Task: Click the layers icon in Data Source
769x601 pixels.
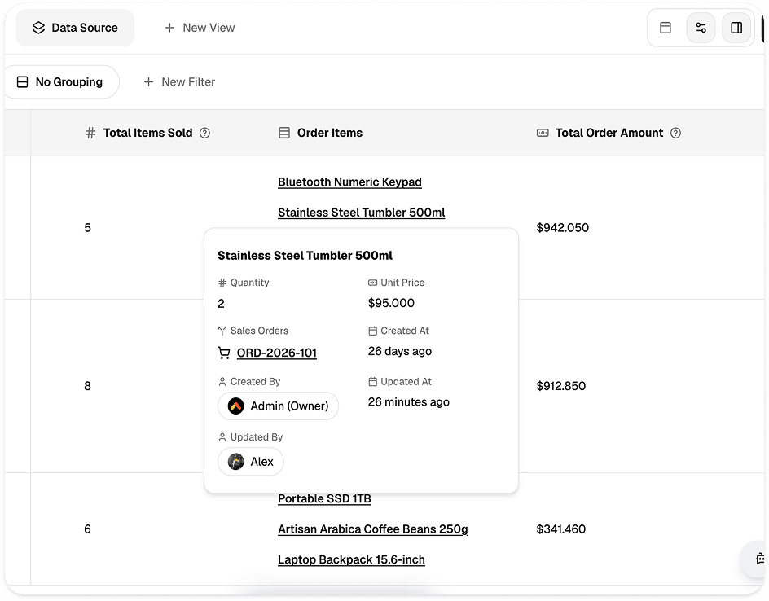Action: coord(38,28)
